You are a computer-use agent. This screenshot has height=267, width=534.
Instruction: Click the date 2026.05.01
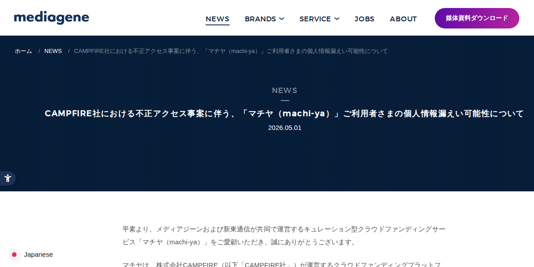285,128
